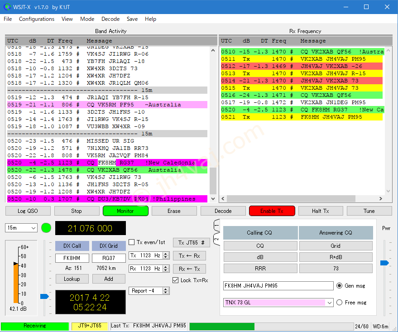
Task: Select the Free msg radio button
Action: [x=340, y=303]
